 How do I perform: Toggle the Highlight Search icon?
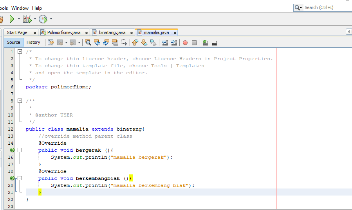click(115, 43)
